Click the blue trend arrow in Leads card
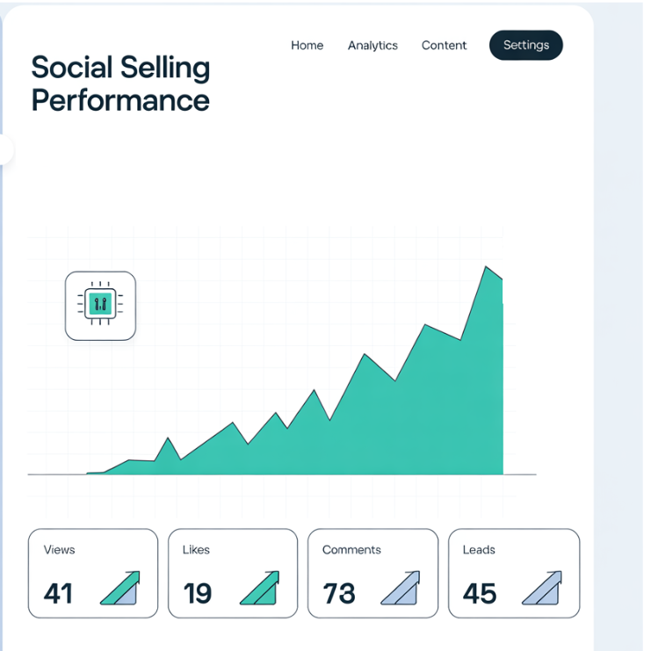 [x=541, y=589]
